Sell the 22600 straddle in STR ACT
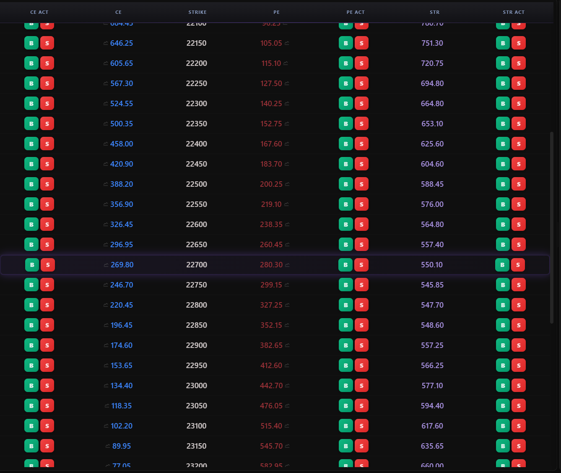 pos(519,225)
